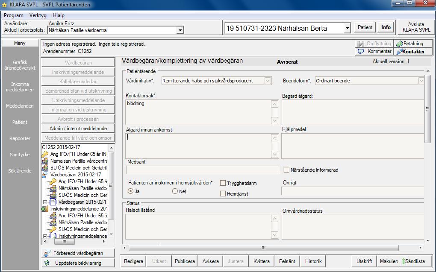Click Utskrift button
The height and width of the screenshot is (272, 436).
click(x=364, y=261)
